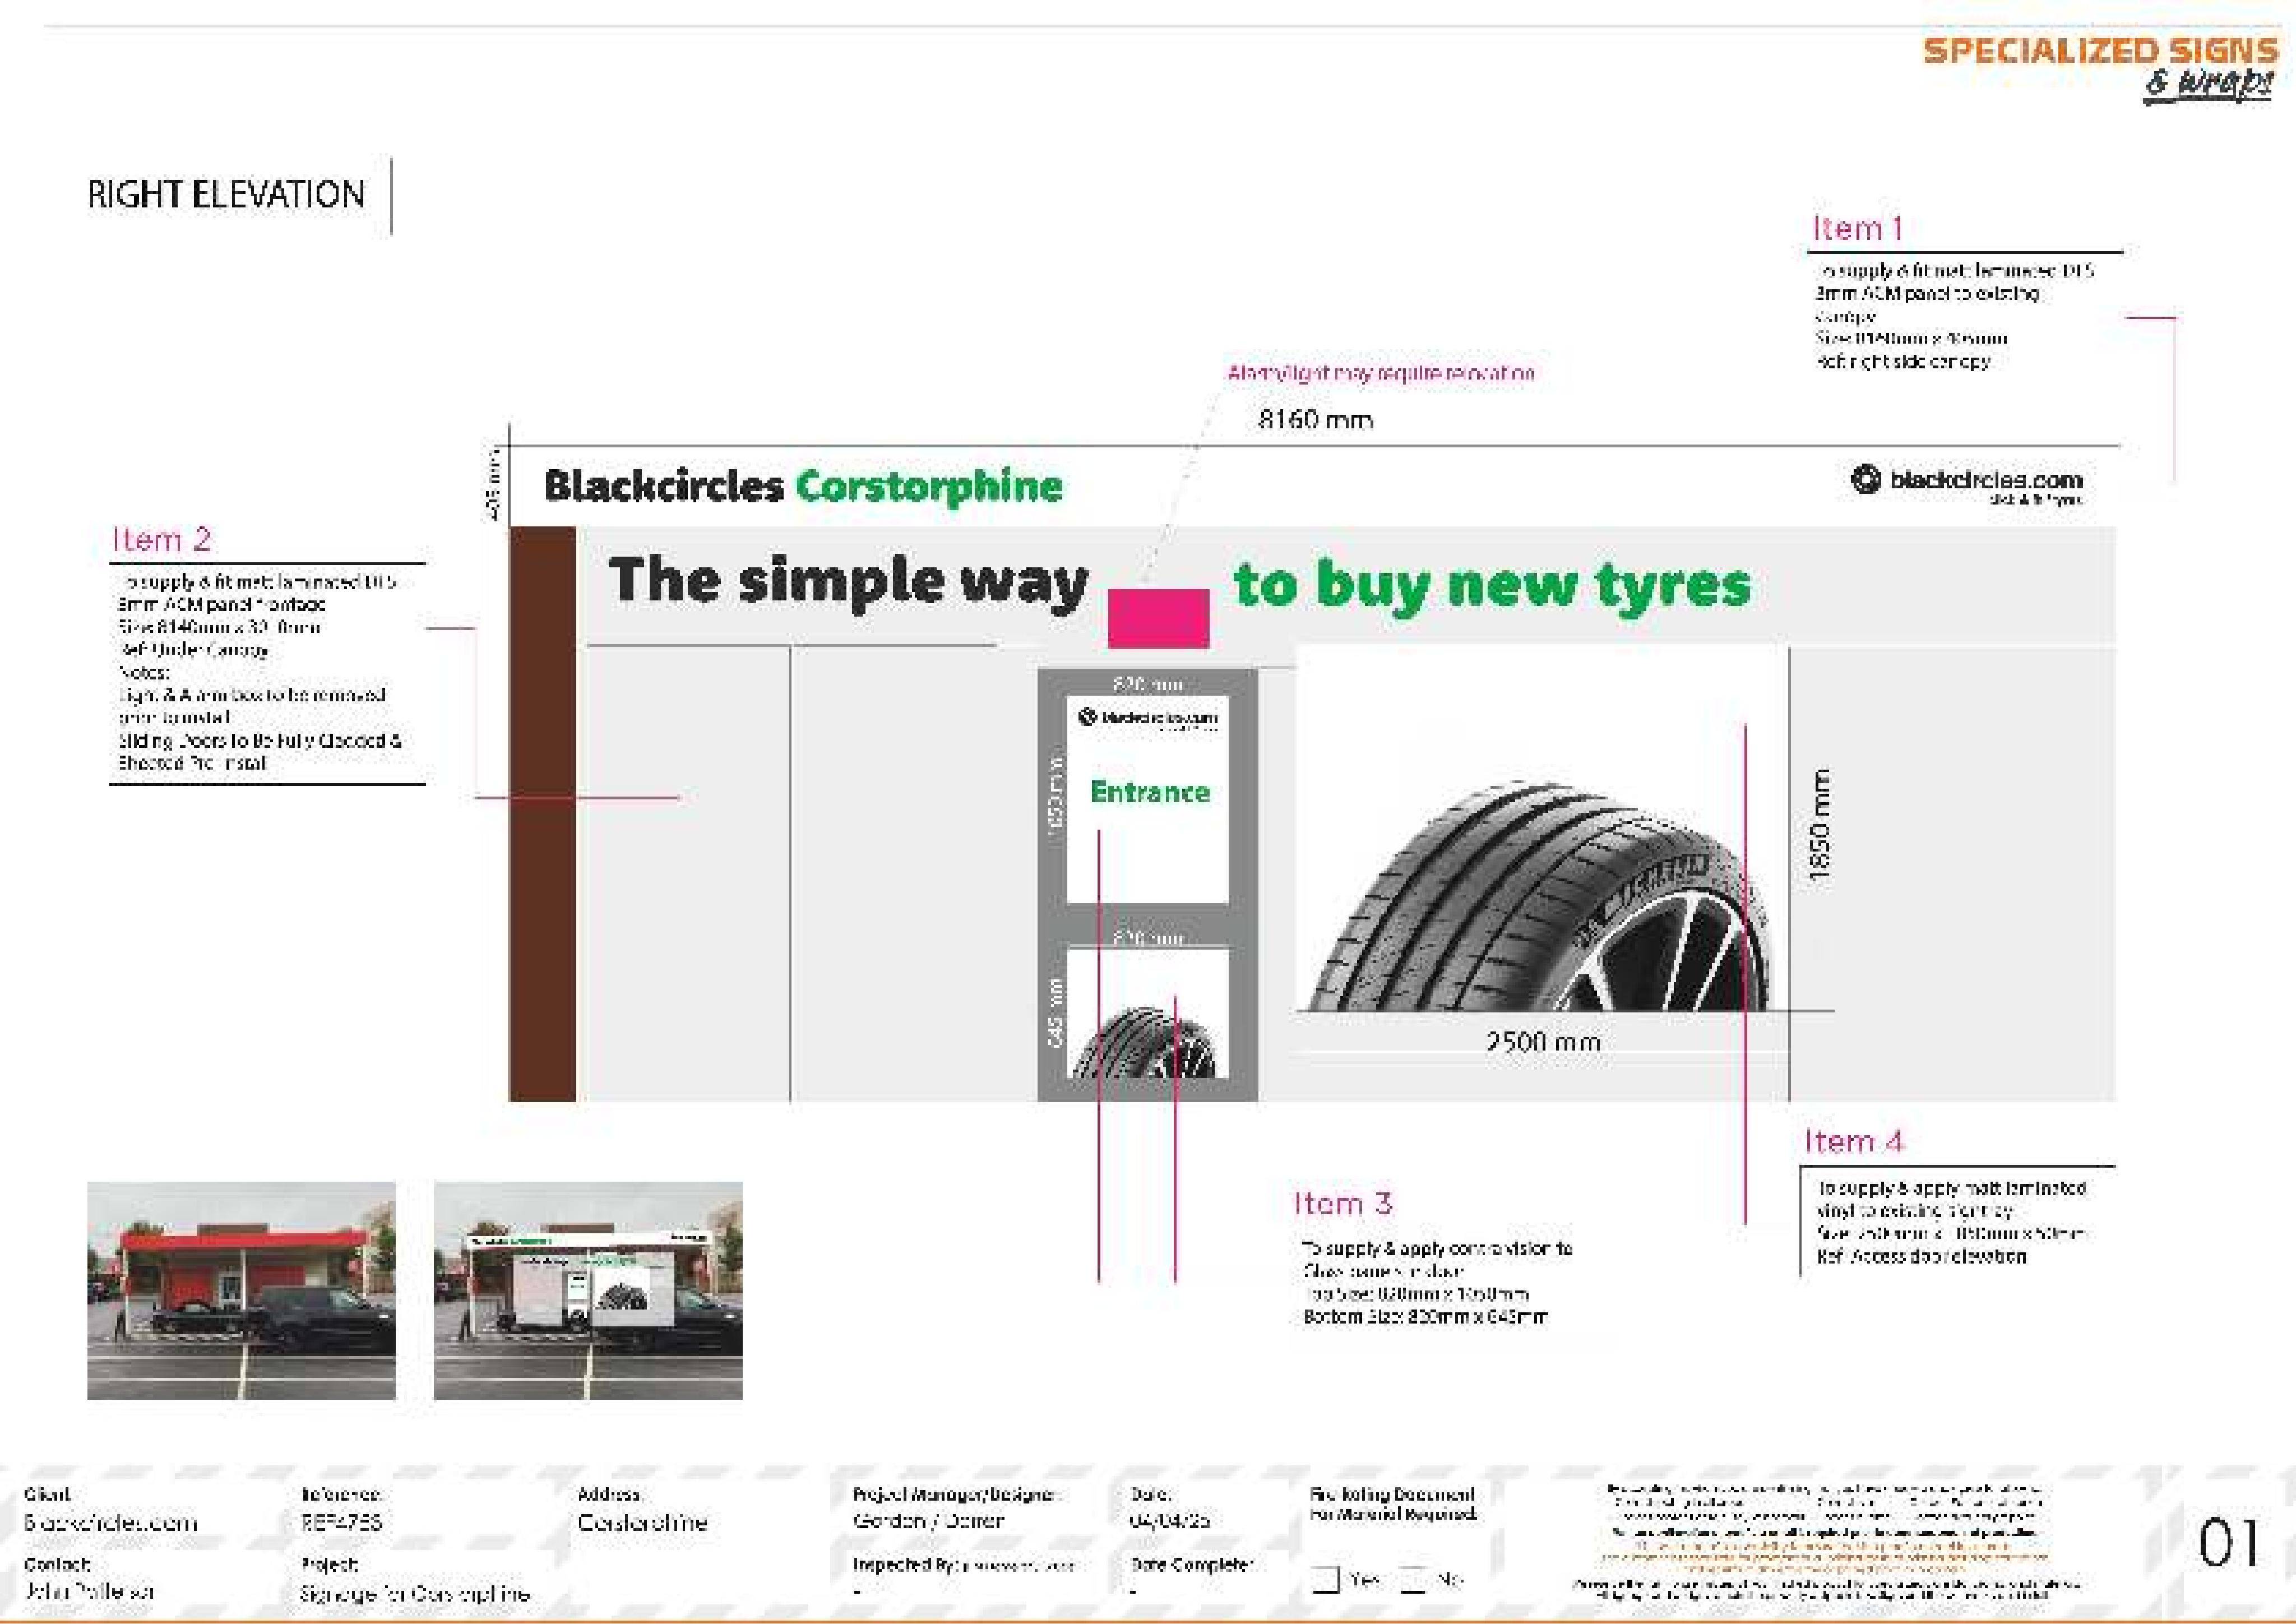Click the contact name under Contact

pyautogui.click(x=89, y=1591)
